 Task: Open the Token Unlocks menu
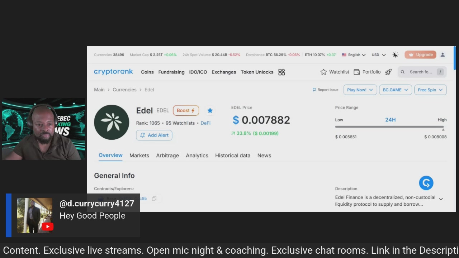pyautogui.click(x=257, y=72)
